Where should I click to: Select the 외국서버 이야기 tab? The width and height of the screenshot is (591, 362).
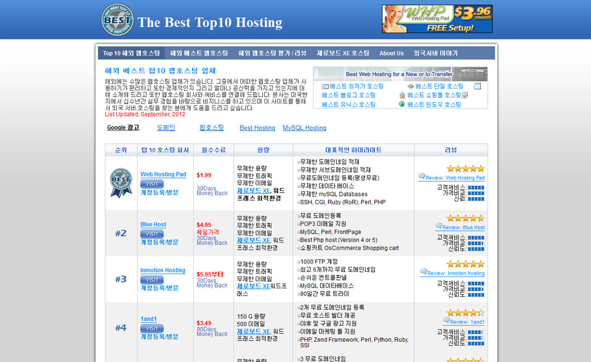tap(436, 54)
